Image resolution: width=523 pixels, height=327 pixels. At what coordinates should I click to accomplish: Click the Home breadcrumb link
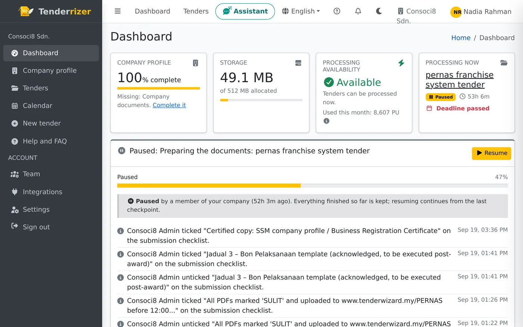pyautogui.click(x=461, y=38)
